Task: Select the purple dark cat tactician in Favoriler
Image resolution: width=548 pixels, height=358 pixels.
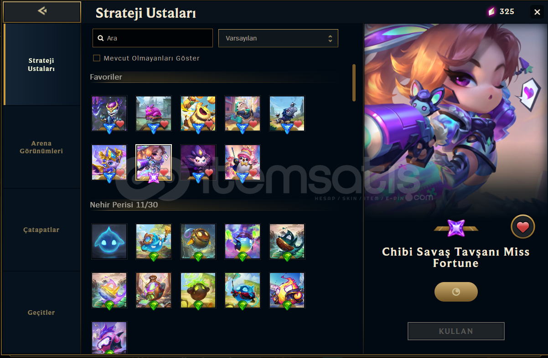Action: [198, 162]
